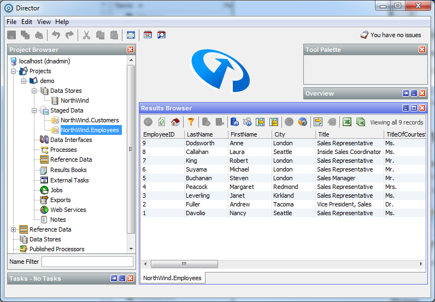Open the Edit menu

tap(27, 22)
